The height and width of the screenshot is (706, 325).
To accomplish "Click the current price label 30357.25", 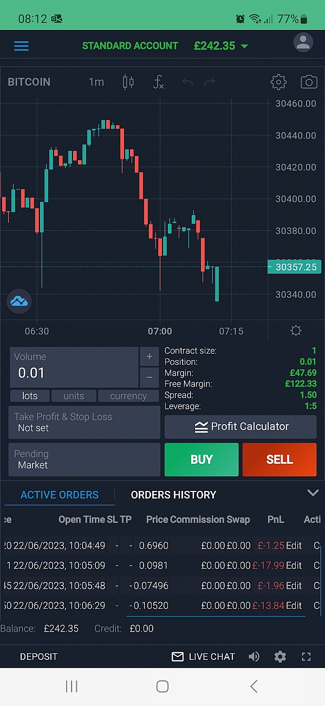I will click(295, 267).
